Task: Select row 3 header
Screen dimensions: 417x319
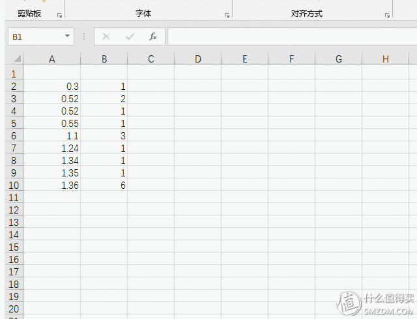Action: [14, 98]
